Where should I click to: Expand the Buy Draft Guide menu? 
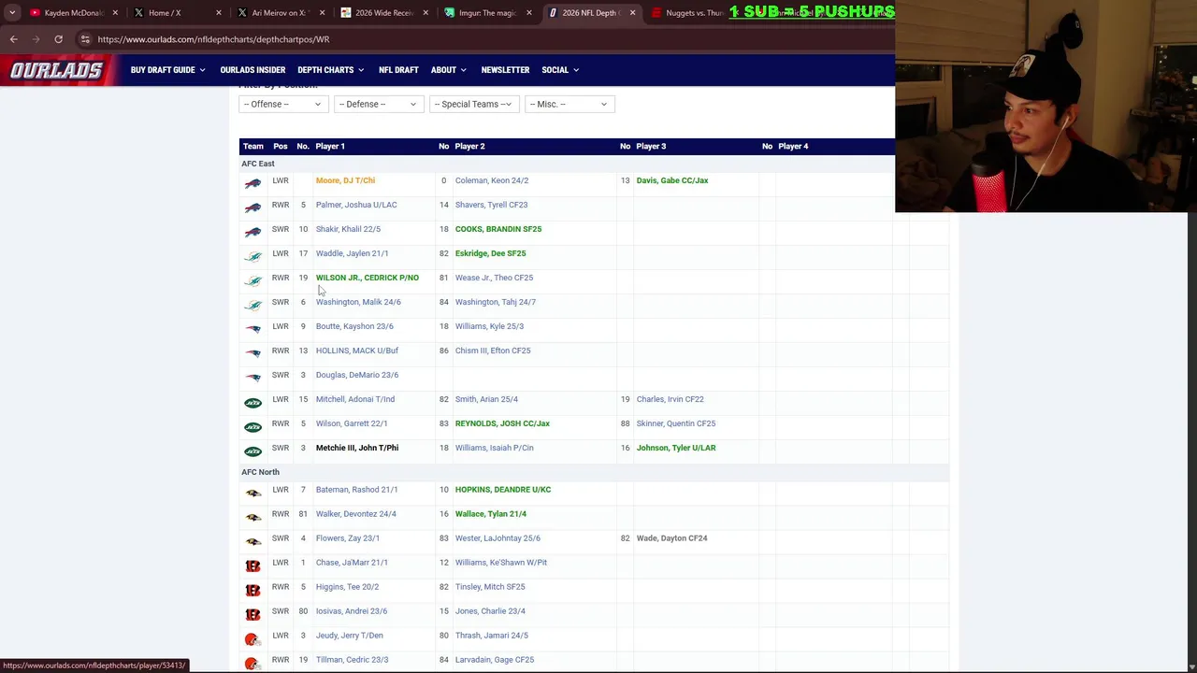click(168, 70)
